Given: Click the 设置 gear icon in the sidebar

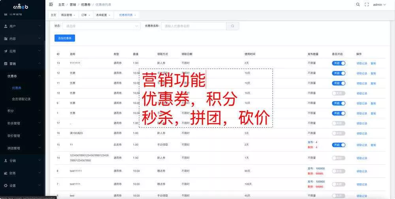Looking at the screenshot, I should click(x=6, y=186).
